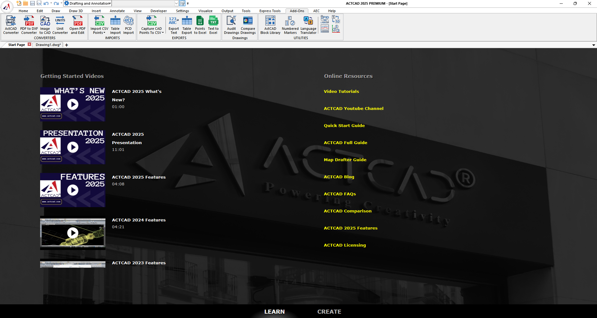The height and width of the screenshot is (318, 597).
Task: Click the PID Label icon
Action: (x=325, y=20)
